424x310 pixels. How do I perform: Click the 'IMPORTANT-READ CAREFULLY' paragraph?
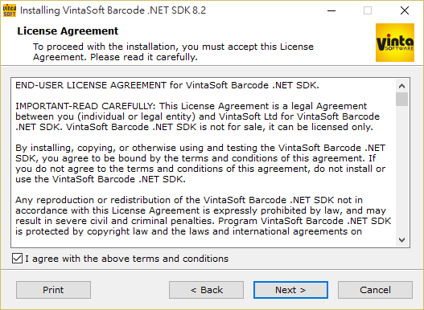197,116
